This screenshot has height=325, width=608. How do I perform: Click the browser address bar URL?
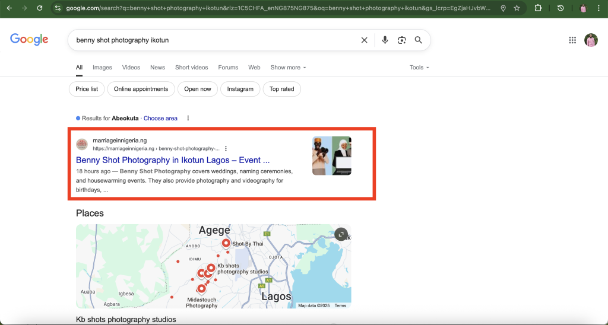(x=279, y=8)
